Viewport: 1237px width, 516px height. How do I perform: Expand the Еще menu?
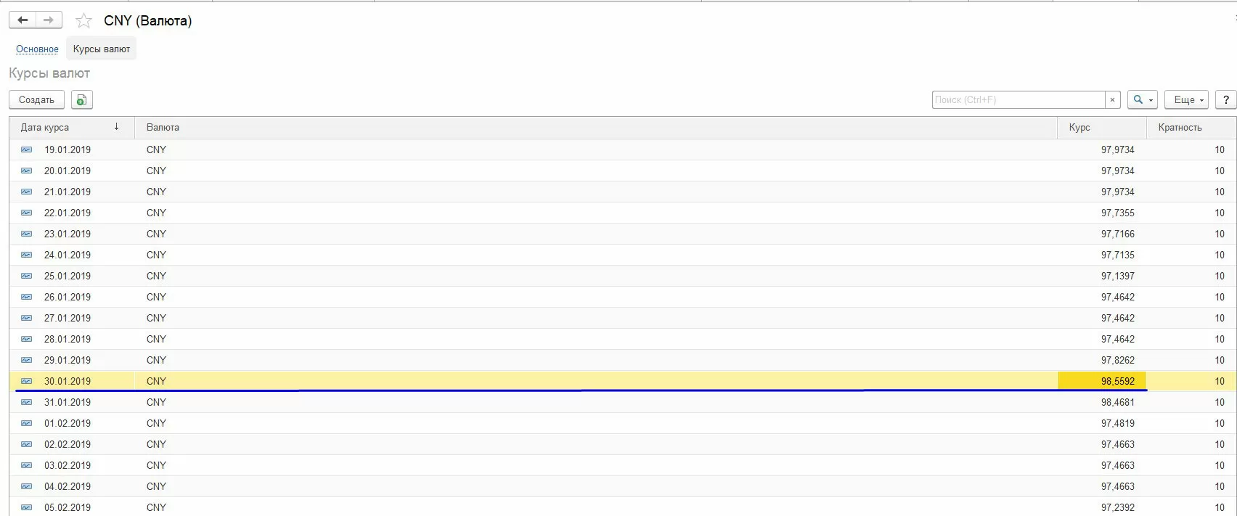(x=1186, y=100)
